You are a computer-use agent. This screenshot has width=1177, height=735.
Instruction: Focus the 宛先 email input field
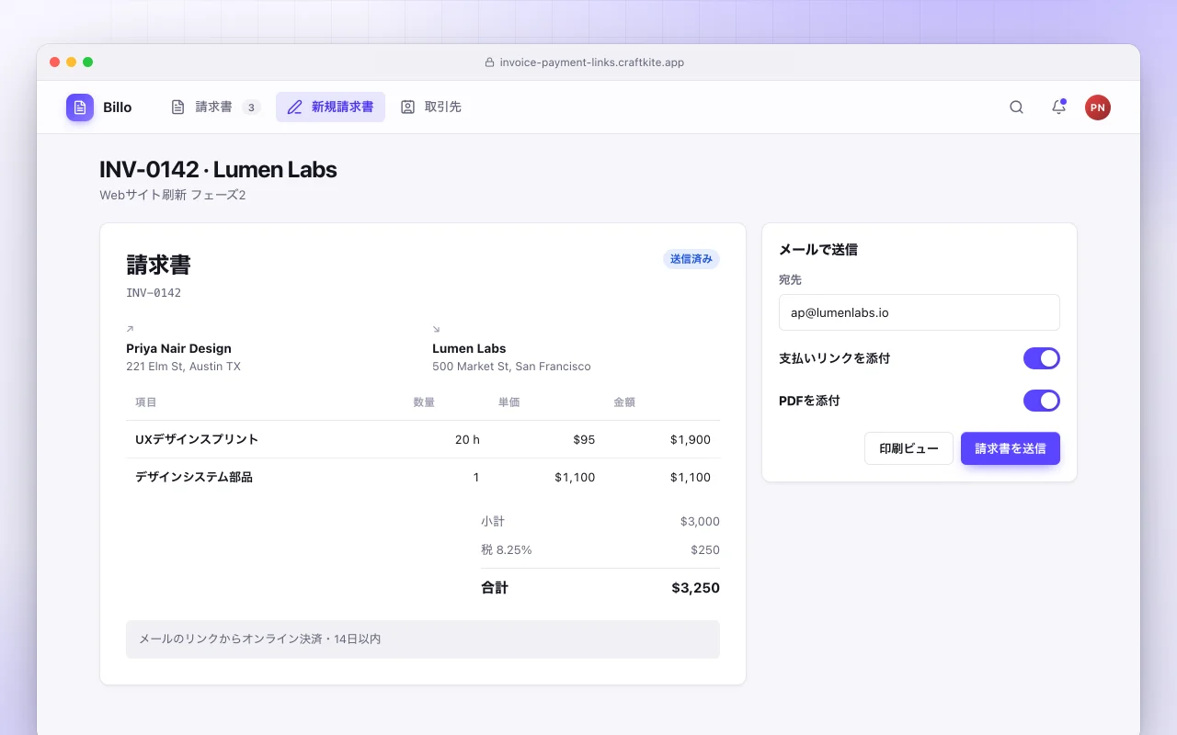pos(920,312)
